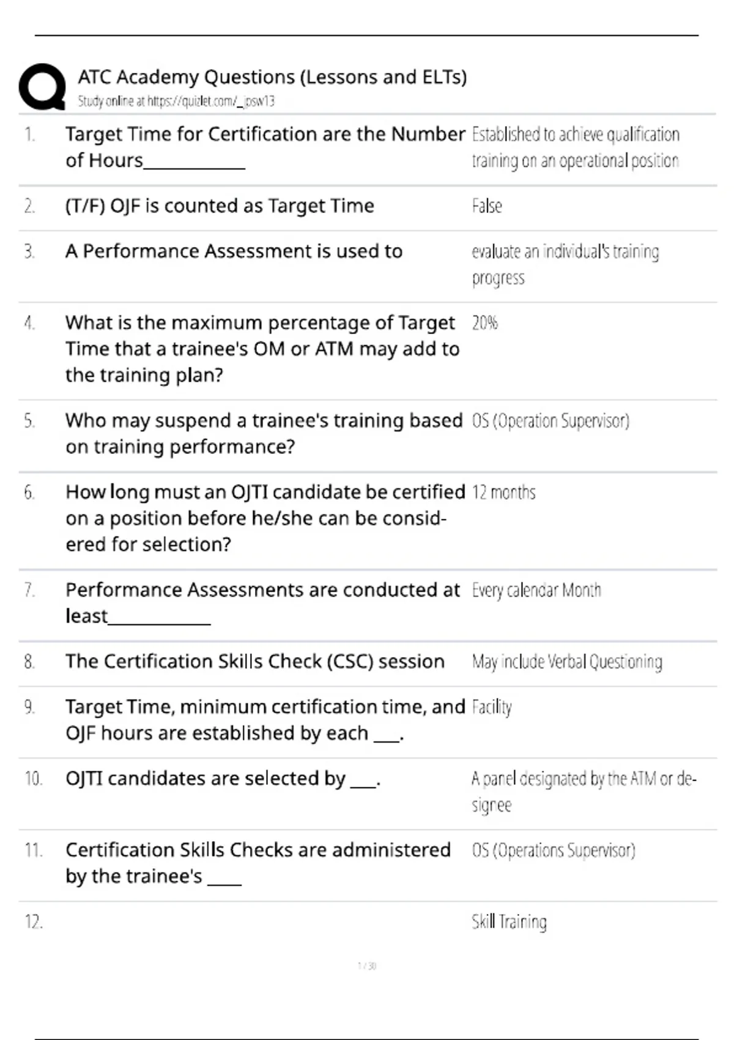Viewport: 734px width, 1040px height.
Task: Select the question 'A Performance Assessment is used to'
Action: tap(234, 251)
